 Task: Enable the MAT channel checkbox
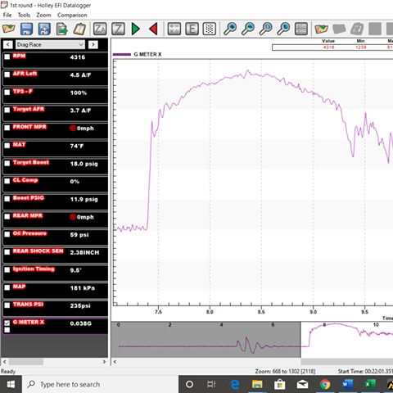click(7, 145)
